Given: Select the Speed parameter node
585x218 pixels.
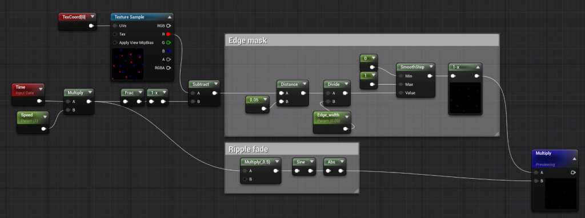Looking at the screenshot, I should [x=33, y=122].
